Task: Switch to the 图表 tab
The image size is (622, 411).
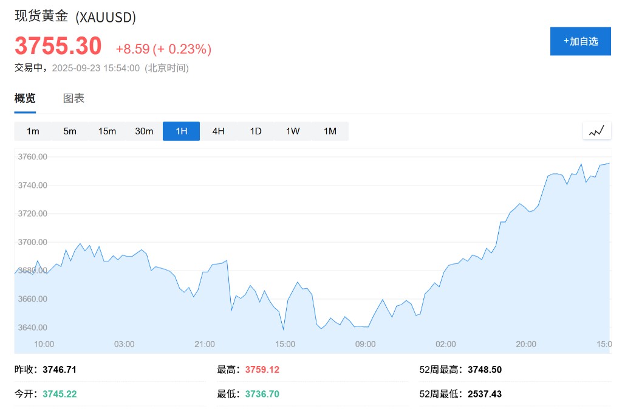Action: pyautogui.click(x=73, y=98)
